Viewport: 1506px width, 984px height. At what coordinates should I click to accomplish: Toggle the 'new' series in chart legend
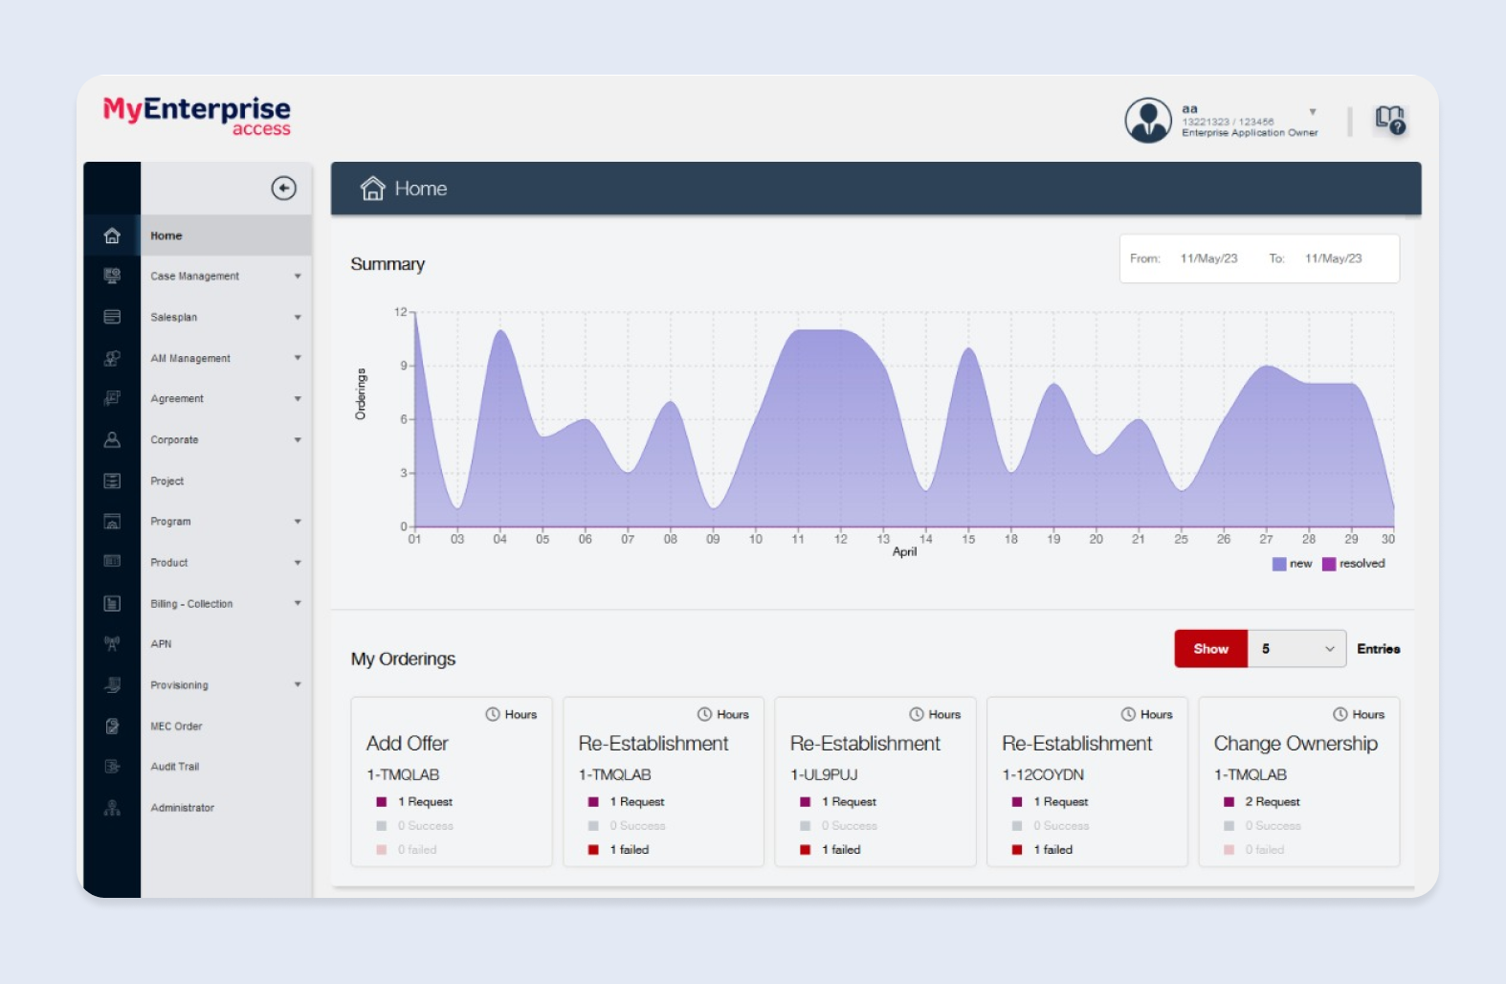pyautogui.click(x=1292, y=564)
